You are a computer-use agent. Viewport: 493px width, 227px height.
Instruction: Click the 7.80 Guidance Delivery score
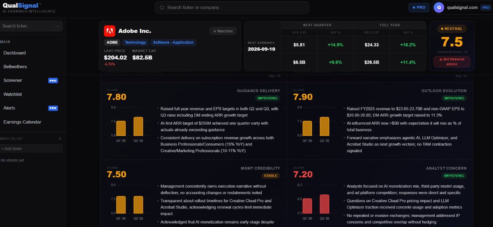tap(117, 97)
